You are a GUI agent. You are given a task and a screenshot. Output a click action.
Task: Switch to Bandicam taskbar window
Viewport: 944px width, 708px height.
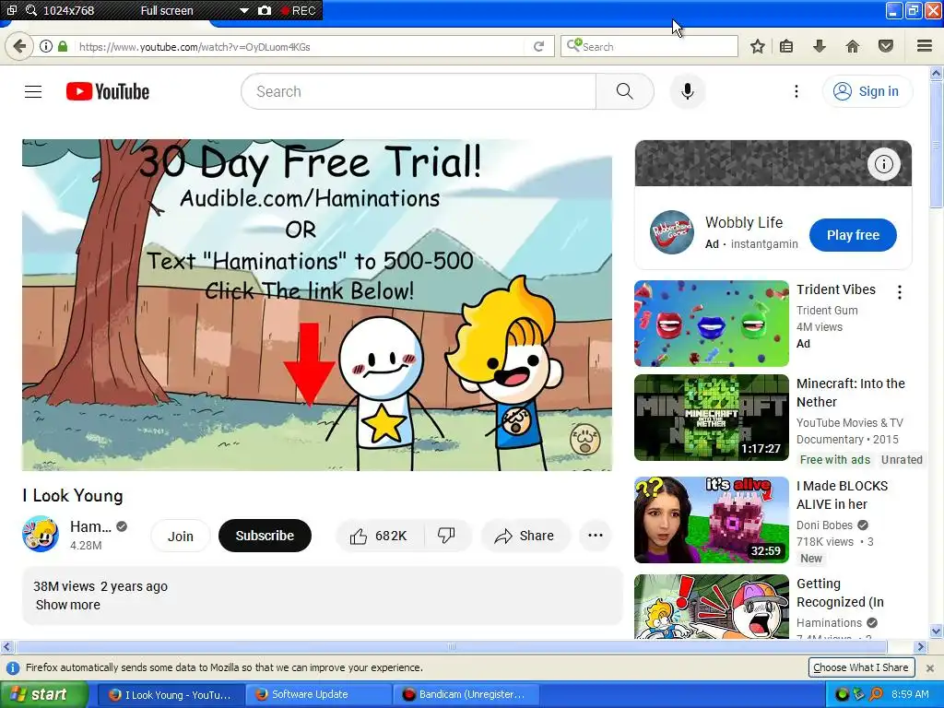click(466, 694)
